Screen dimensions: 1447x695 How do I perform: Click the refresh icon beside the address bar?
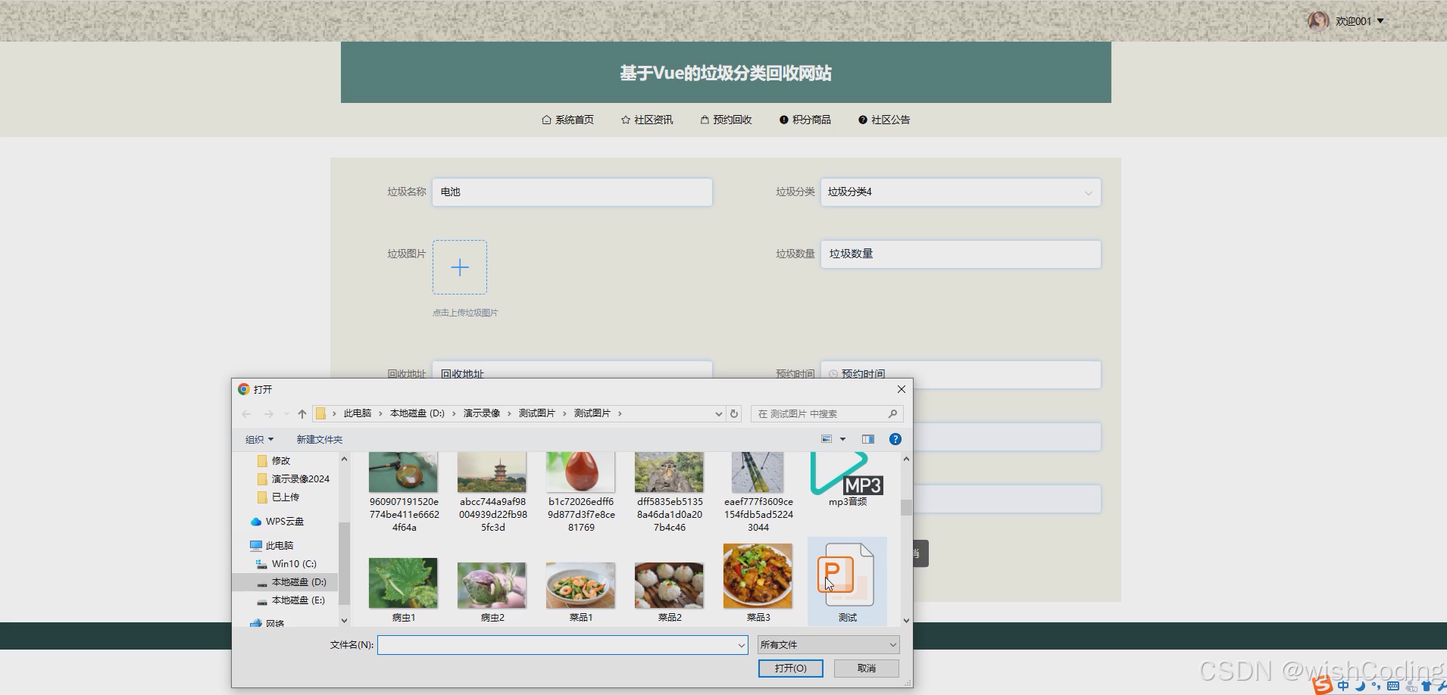[x=733, y=413]
